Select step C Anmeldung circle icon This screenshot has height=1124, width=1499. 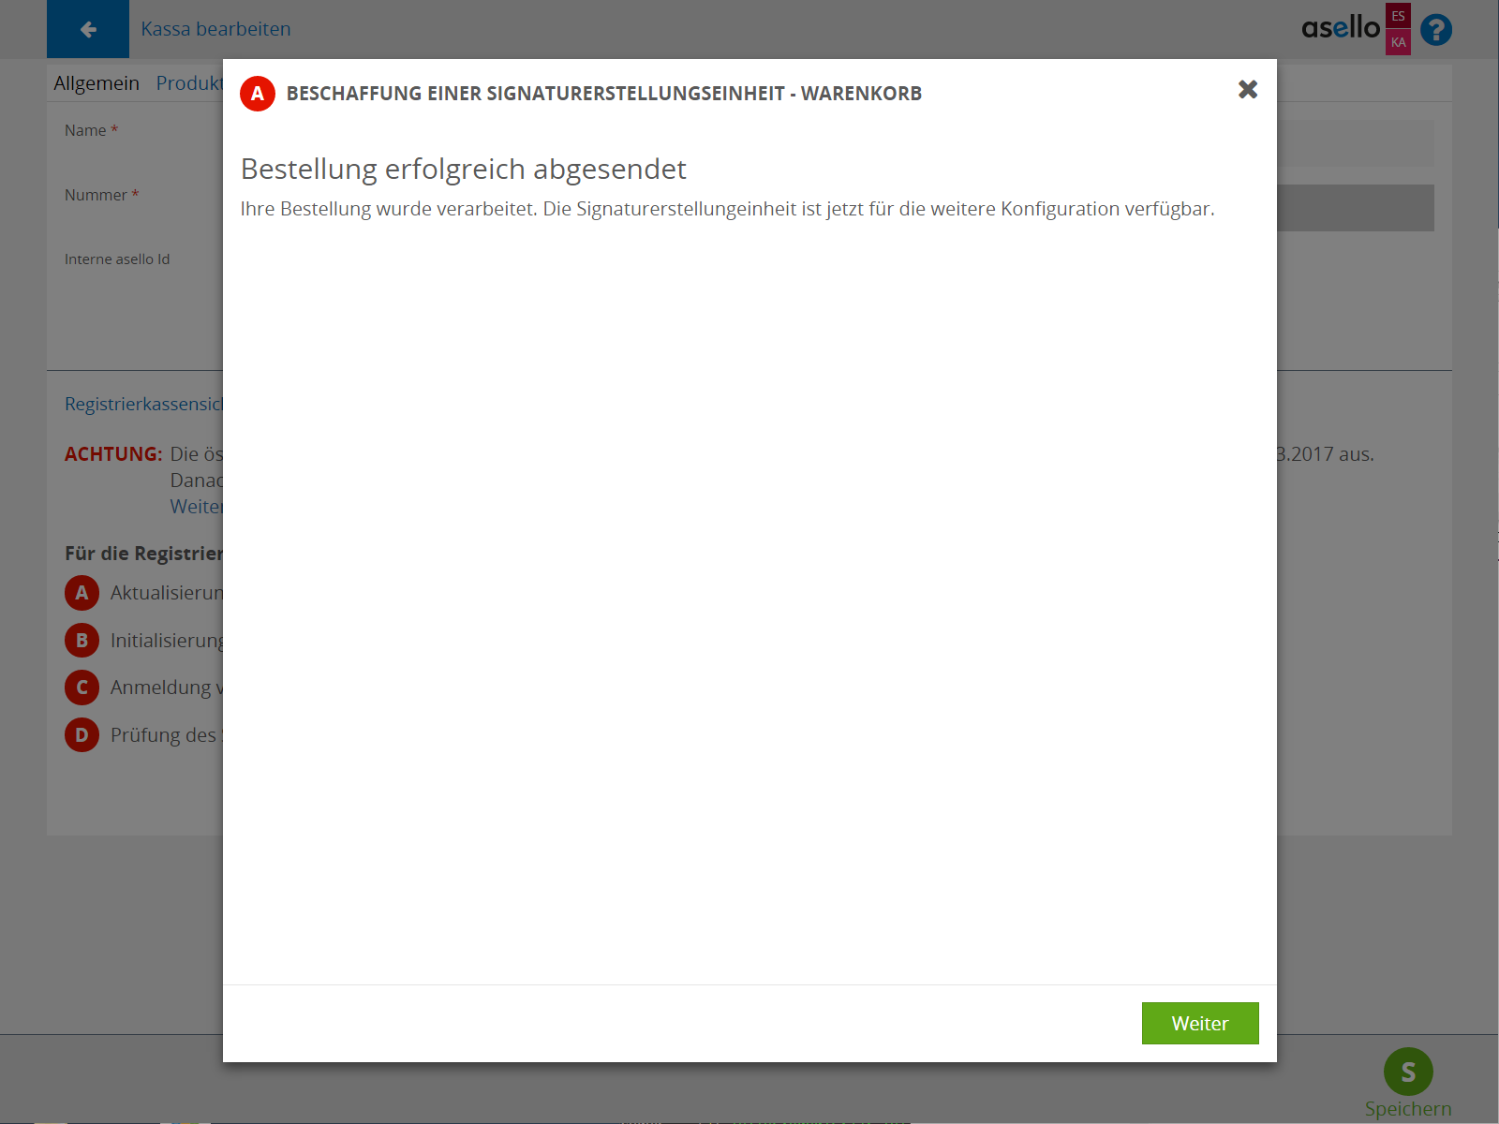(82, 688)
